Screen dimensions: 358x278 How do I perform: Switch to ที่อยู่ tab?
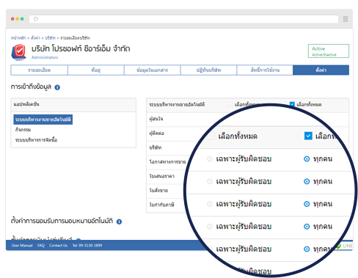tap(96, 70)
